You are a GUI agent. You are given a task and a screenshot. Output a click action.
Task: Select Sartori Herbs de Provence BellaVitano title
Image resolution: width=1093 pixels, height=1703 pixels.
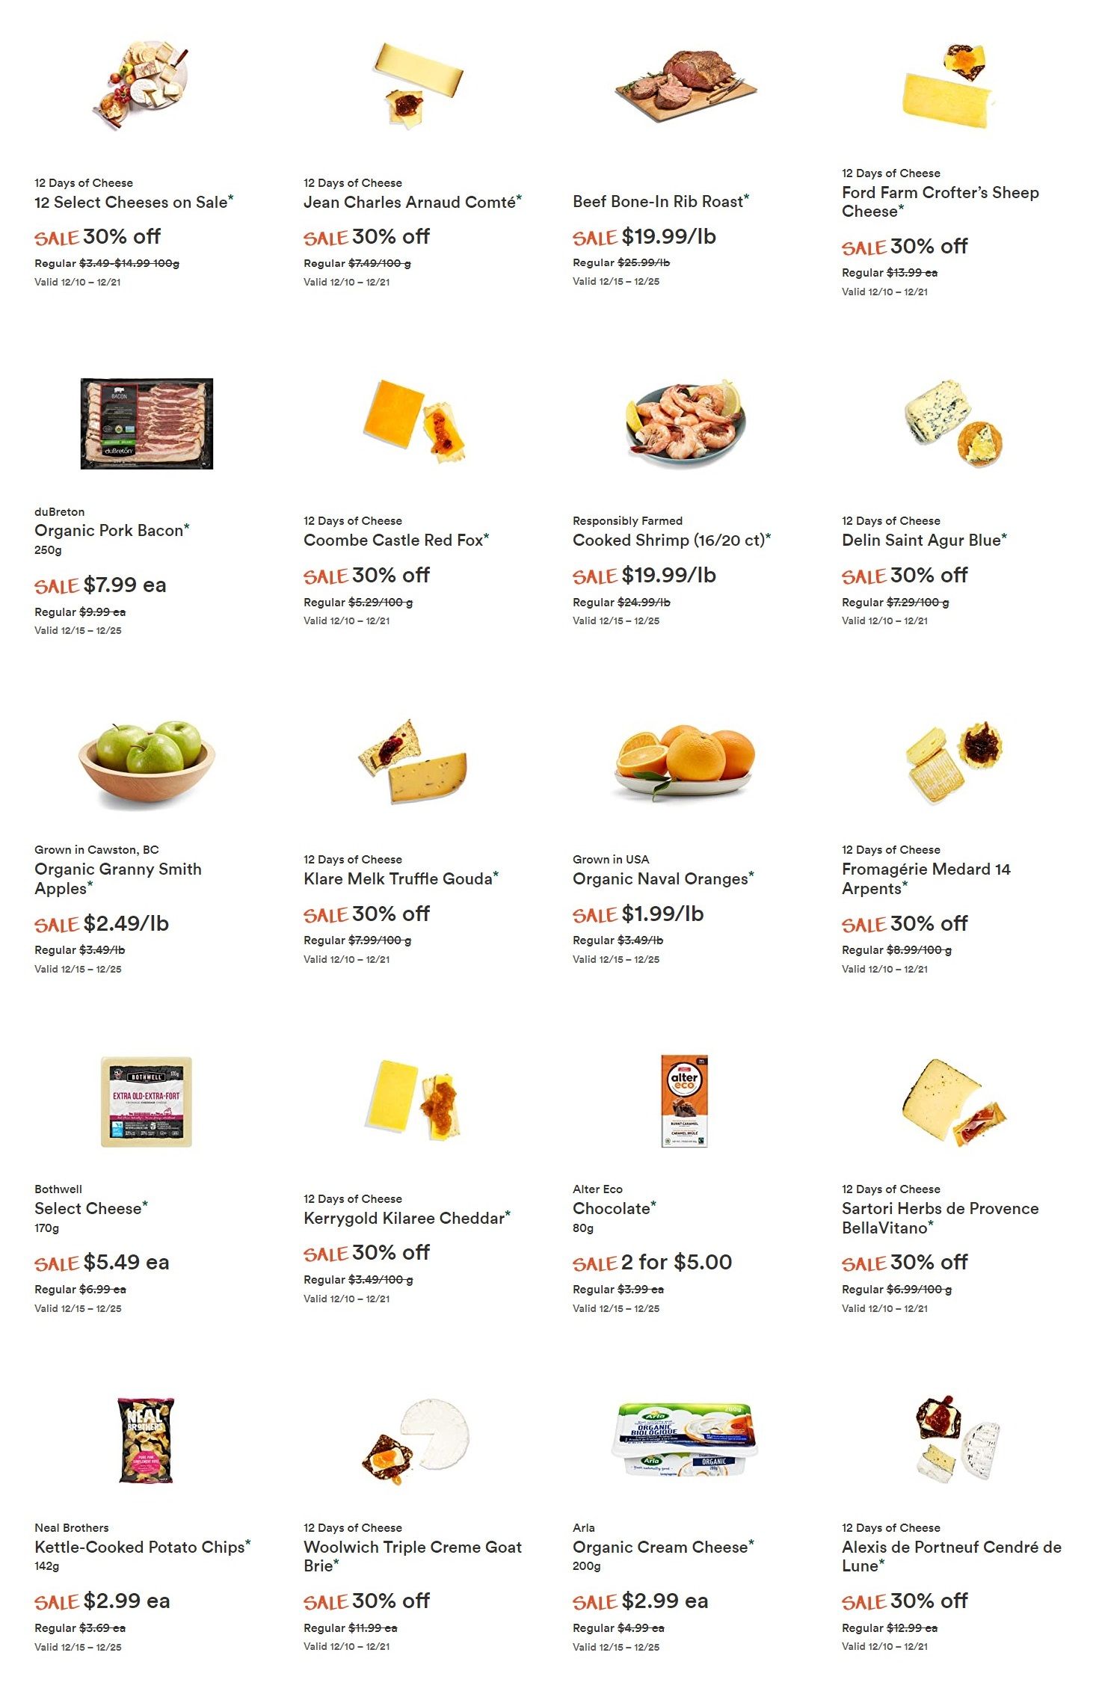(940, 1218)
